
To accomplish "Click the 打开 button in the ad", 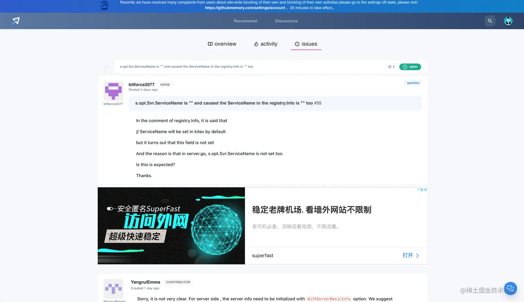I will pos(408,256).
